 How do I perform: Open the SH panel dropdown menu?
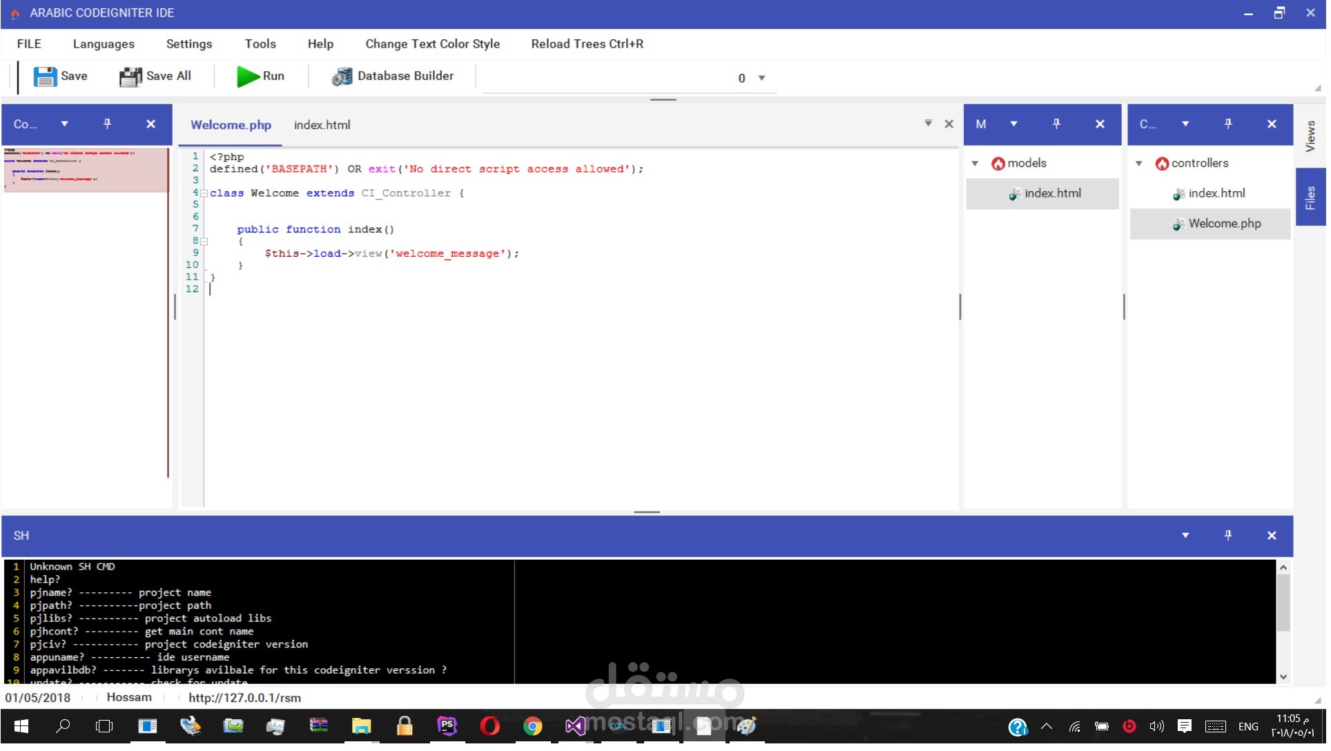(1185, 535)
